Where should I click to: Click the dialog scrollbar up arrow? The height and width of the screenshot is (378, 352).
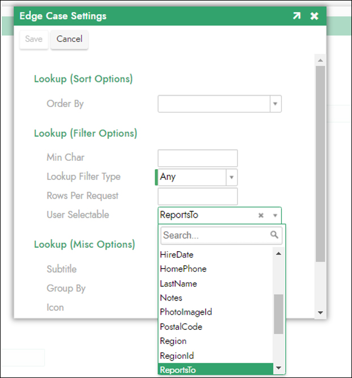[x=320, y=60]
